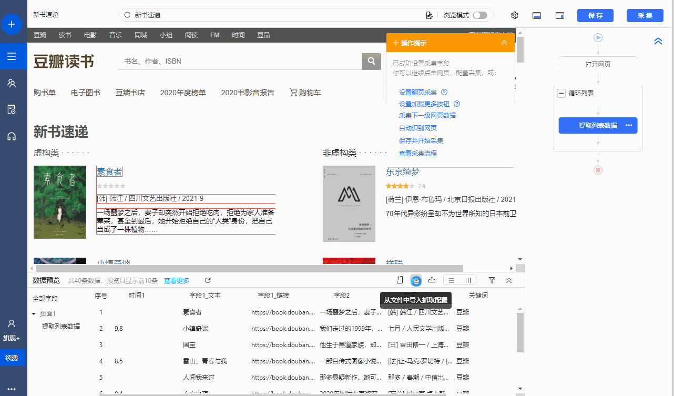Open the customer service headset icon
Image resolution: width=674 pixels, height=396 pixels.
point(12,136)
